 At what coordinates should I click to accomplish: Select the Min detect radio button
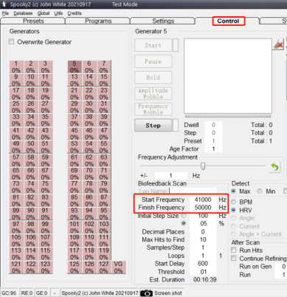coord(260,191)
